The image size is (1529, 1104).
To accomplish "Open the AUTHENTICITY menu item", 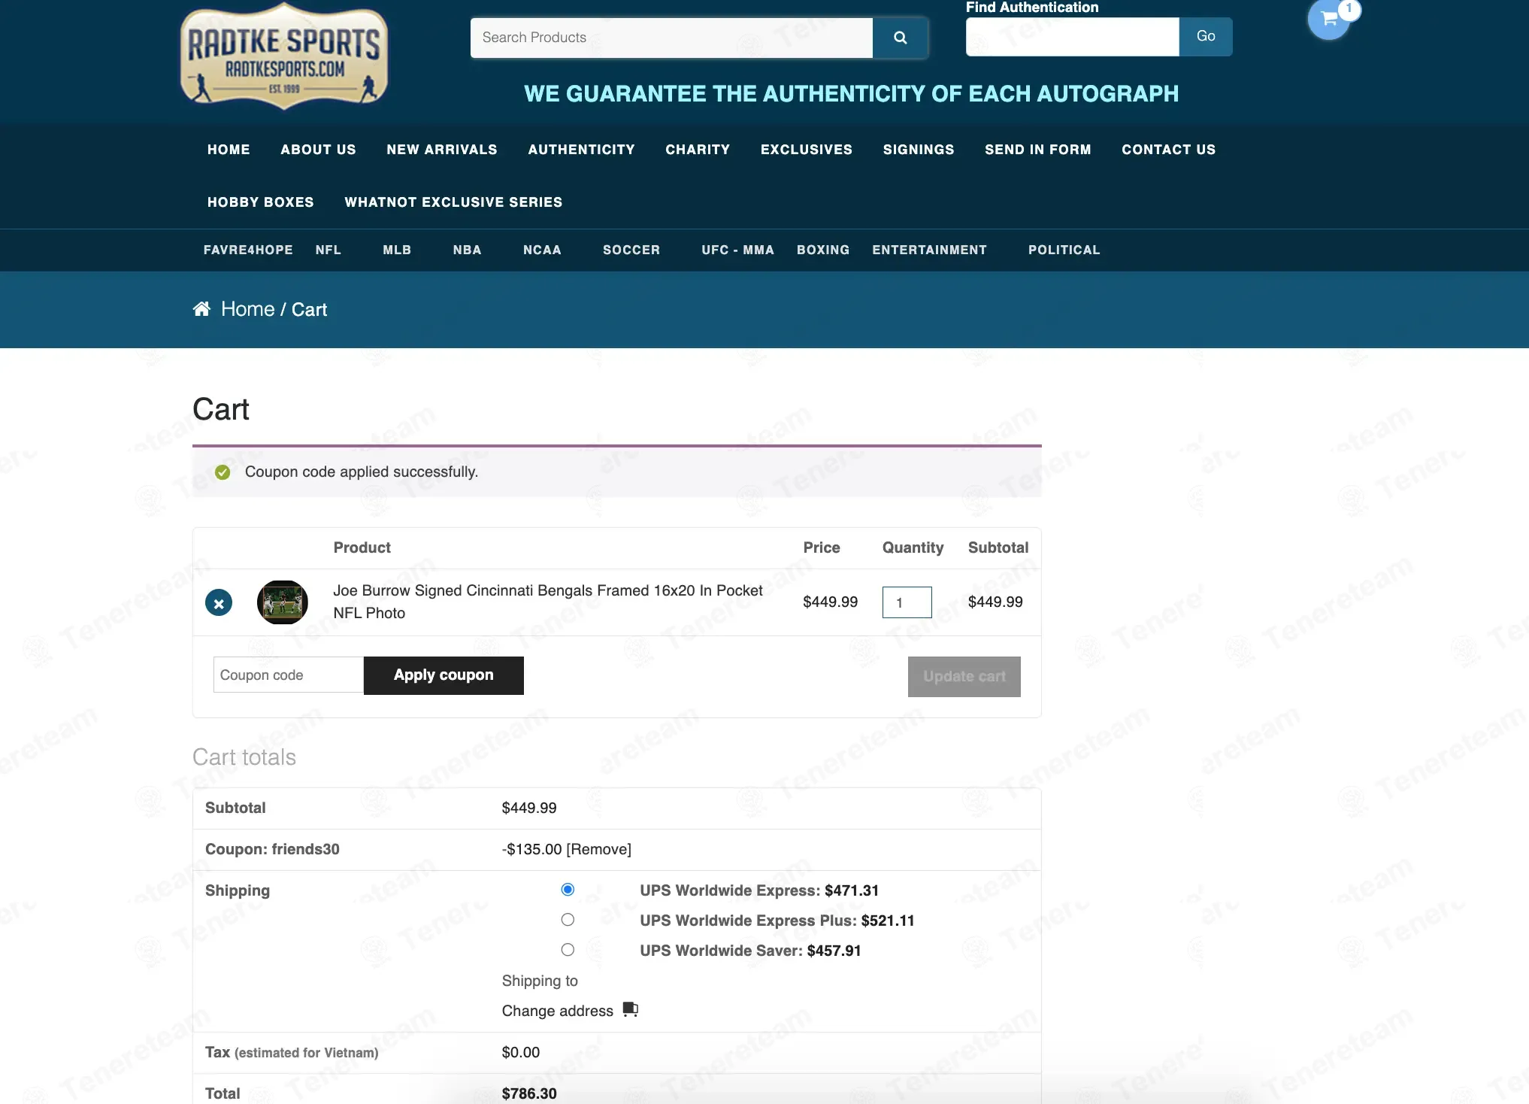I will (581, 150).
